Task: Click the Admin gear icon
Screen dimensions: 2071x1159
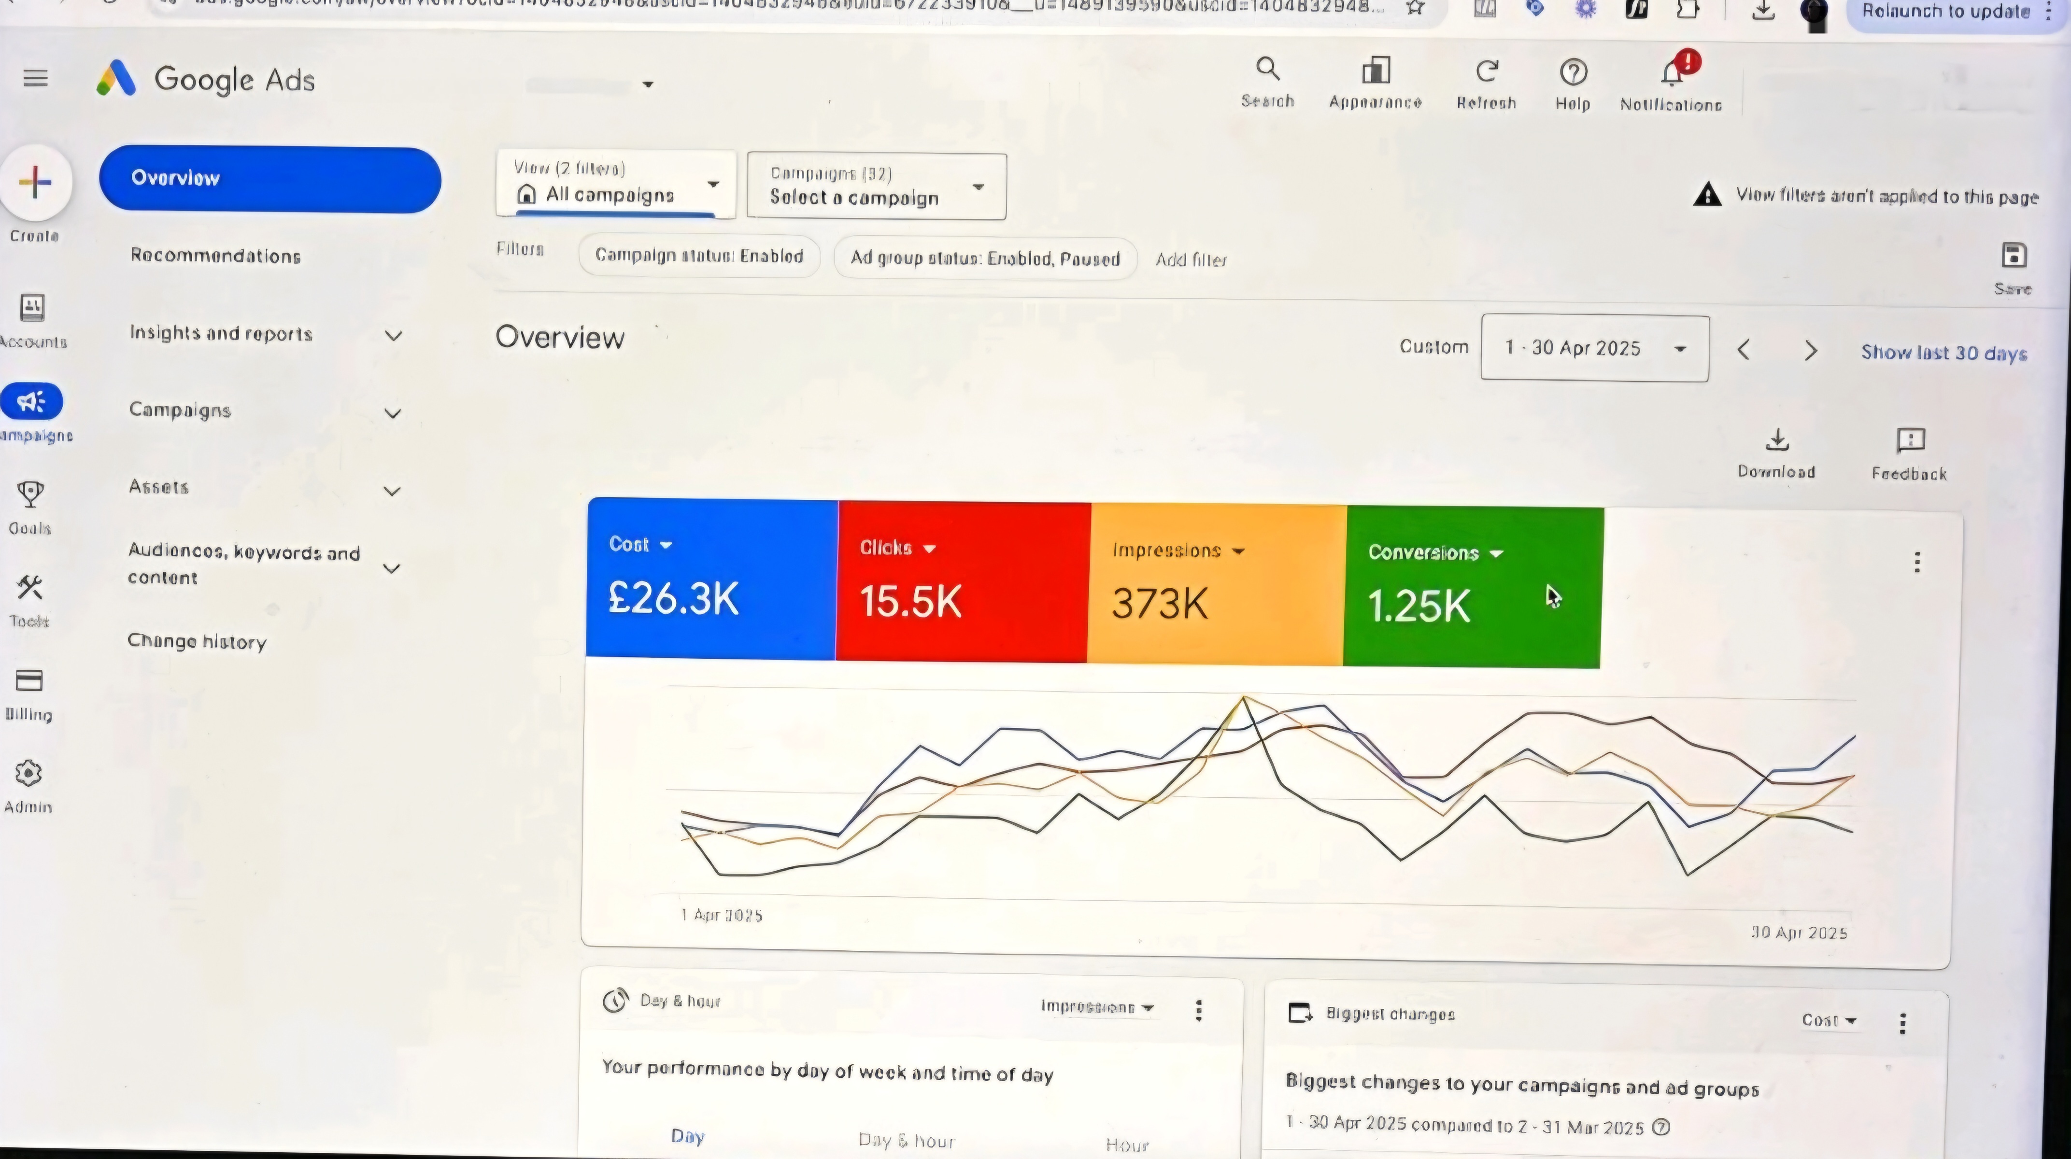Action: click(28, 773)
